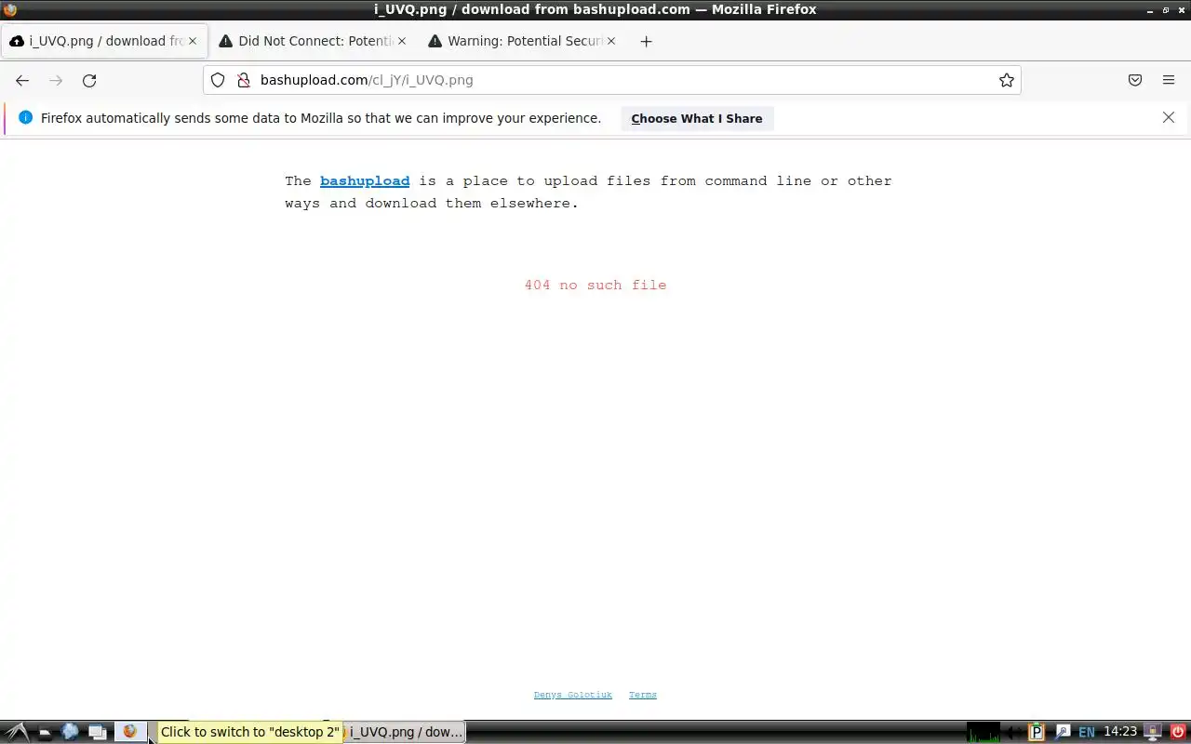Open the clipboard manager tray icon

click(x=1038, y=732)
